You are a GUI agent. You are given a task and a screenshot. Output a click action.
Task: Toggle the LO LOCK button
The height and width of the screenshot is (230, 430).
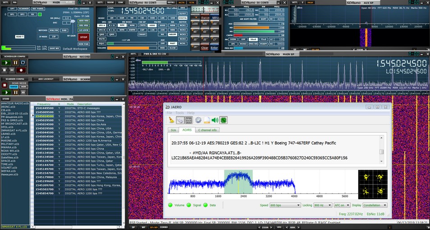[x=83, y=30]
